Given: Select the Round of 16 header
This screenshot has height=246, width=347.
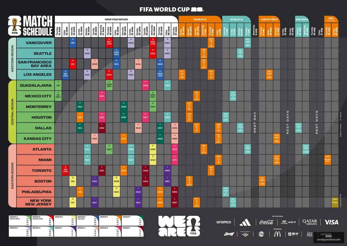Looking at the screenshot, I should point(236,19).
